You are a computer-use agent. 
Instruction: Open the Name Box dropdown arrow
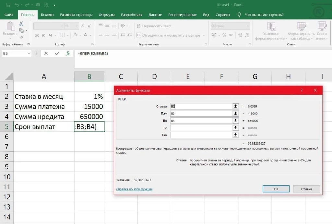click(x=29, y=53)
